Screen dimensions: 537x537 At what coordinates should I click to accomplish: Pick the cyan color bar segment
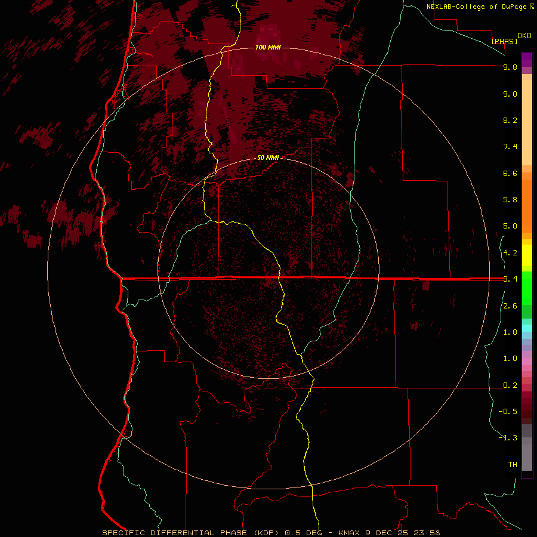[527, 328]
